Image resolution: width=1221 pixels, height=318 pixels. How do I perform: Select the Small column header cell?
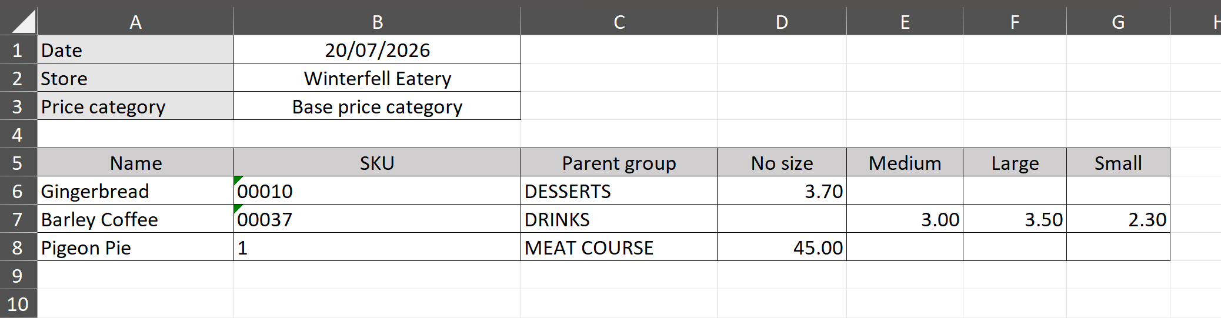(1118, 162)
